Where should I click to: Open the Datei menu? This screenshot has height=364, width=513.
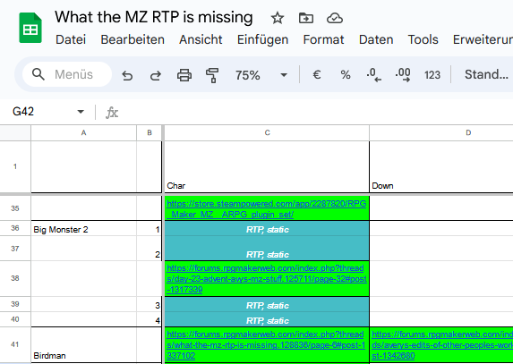pyautogui.click(x=71, y=39)
